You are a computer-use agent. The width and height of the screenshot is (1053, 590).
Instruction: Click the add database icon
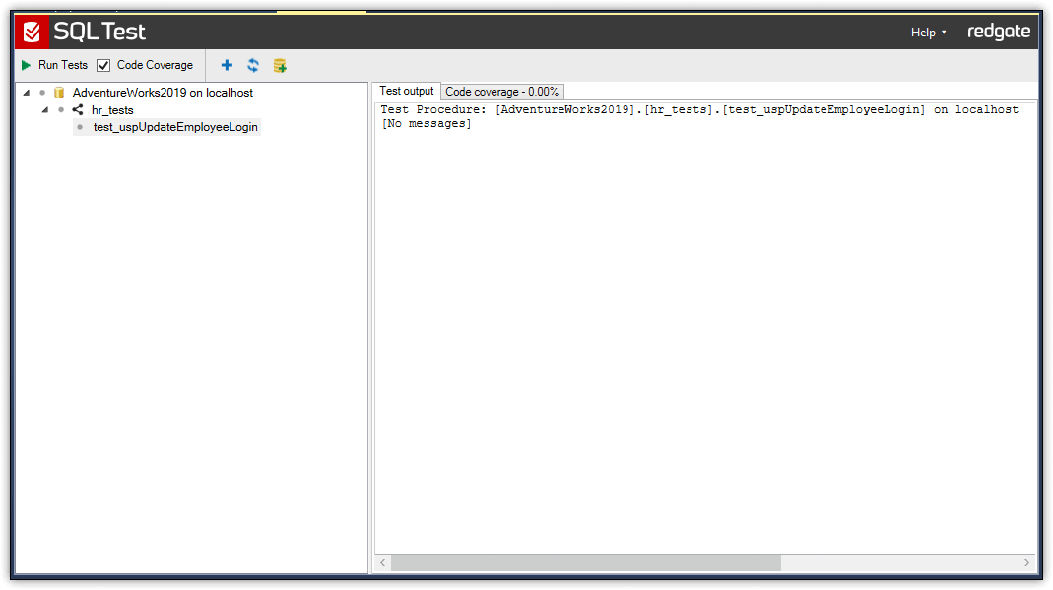(x=280, y=65)
